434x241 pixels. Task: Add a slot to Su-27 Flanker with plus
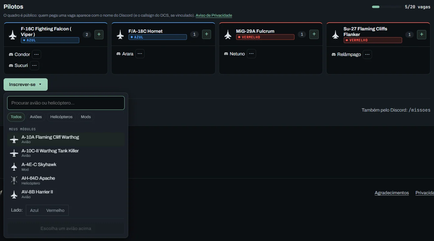(x=421, y=35)
